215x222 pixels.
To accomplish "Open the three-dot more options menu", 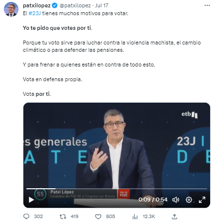I will (207, 5).
